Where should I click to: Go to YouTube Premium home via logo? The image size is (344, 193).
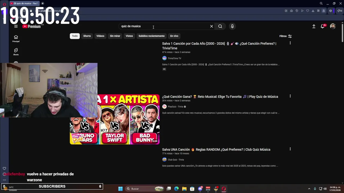(x=31, y=26)
